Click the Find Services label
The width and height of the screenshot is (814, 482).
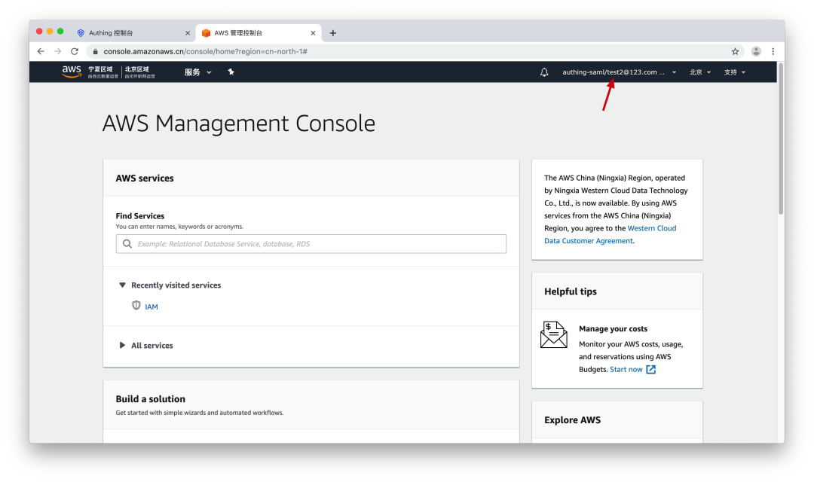(x=140, y=216)
